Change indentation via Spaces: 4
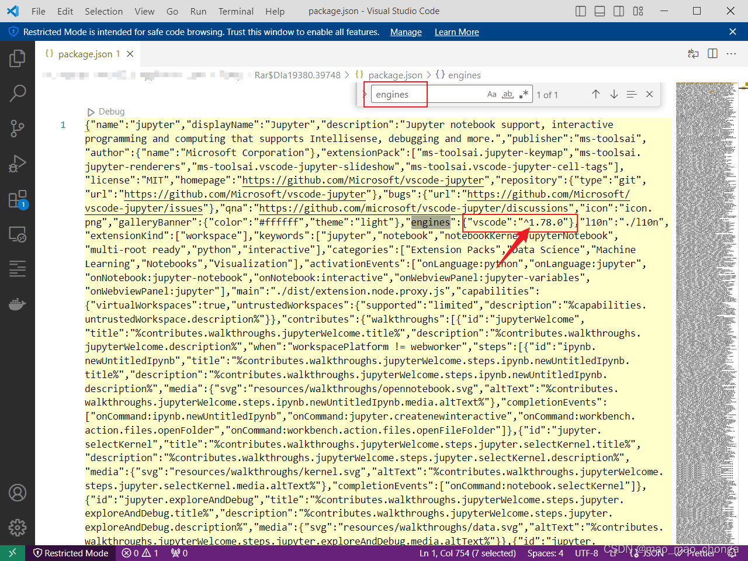748x561 pixels. point(545,553)
